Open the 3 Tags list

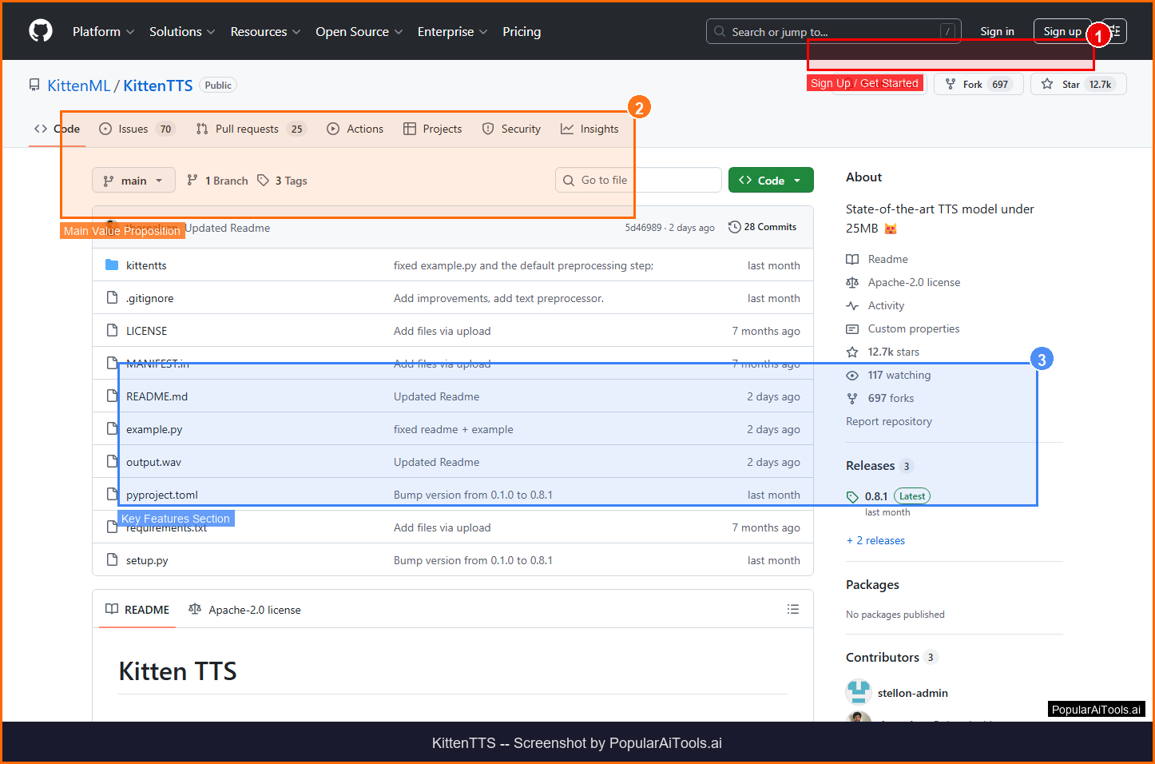coord(283,181)
